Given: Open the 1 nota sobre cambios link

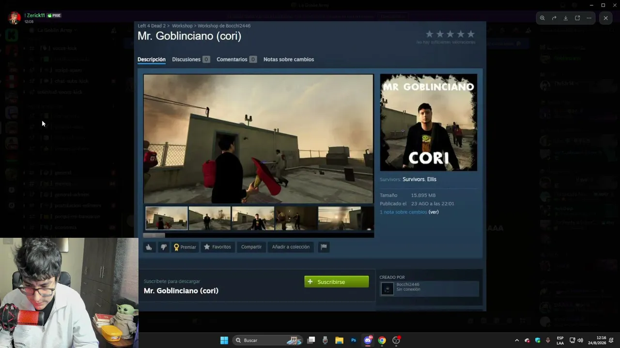Looking at the screenshot, I should point(403,212).
